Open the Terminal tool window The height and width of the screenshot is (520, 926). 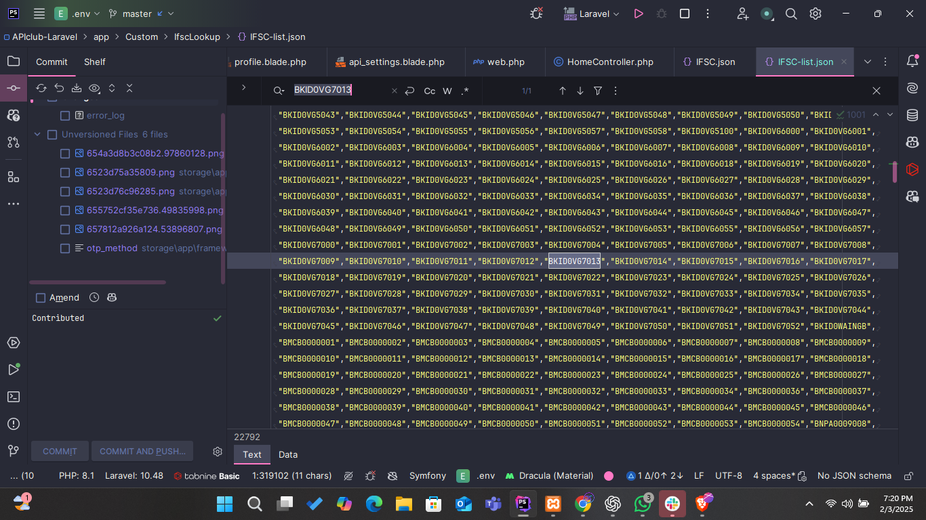[x=13, y=397]
